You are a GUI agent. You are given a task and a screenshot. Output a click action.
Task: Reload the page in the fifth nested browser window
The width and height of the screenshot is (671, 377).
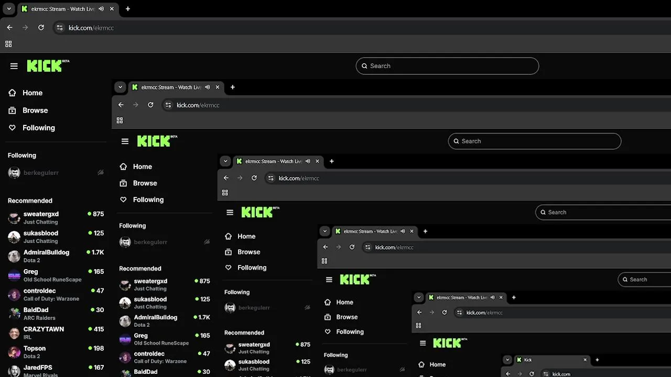(x=445, y=313)
